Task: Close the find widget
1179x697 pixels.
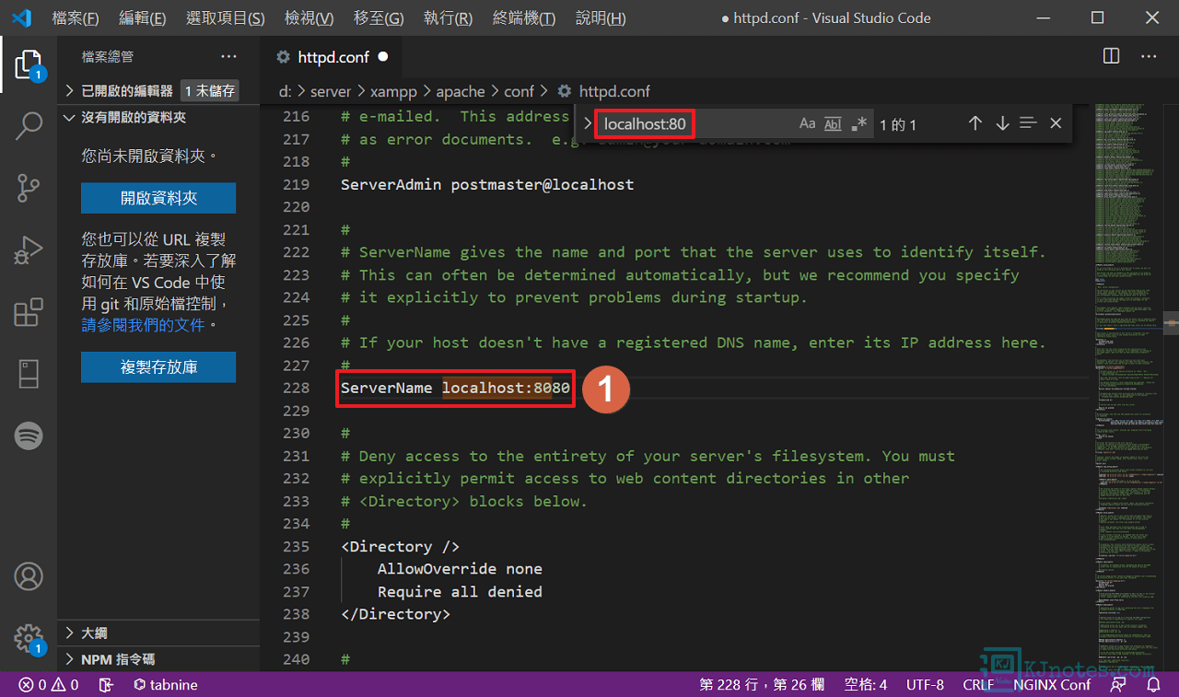Action: (1056, 123)
